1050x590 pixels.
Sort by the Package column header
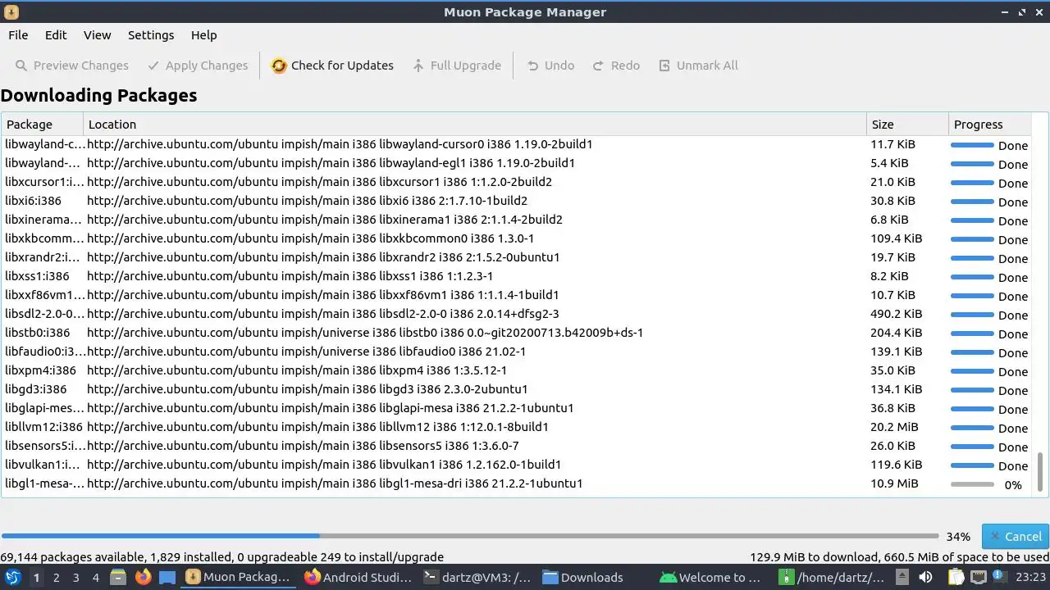coord(42,125)
